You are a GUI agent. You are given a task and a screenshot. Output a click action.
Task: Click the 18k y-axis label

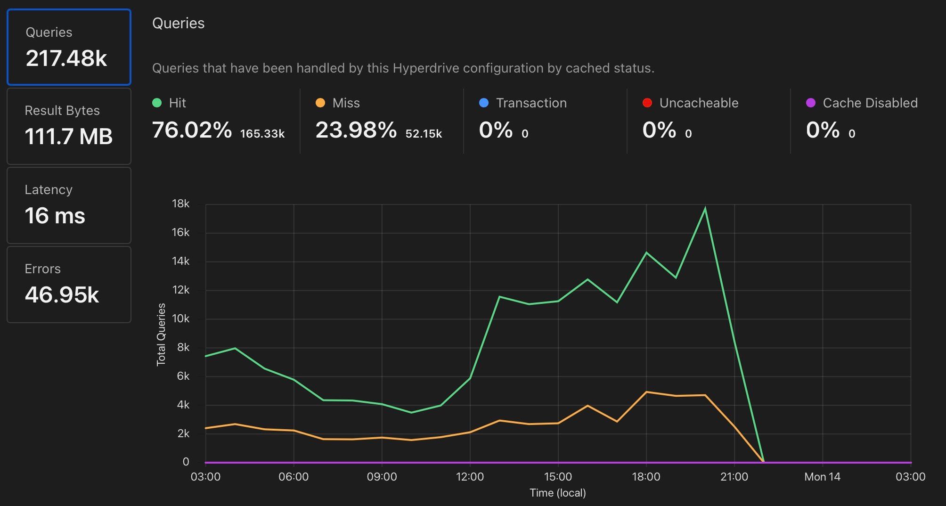tap(180, 204)
